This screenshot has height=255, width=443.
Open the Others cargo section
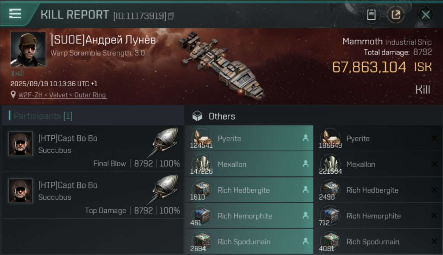click(221, 116)
